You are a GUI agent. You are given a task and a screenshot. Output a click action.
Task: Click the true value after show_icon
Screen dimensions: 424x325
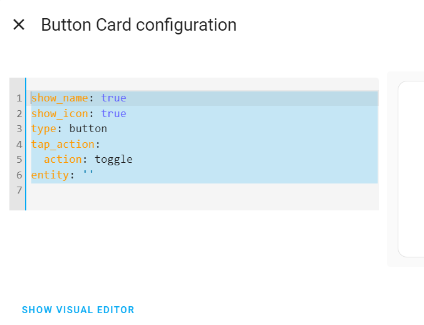[x=113, y=113]
